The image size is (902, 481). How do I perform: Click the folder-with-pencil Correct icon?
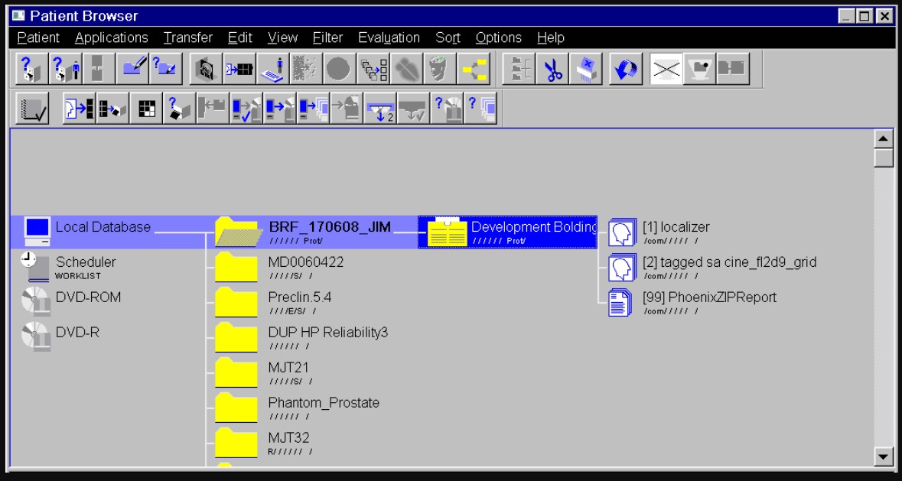click(x=136, y=69)
